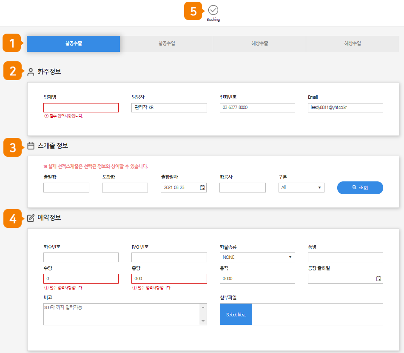Click the red schedule notice text
The width and height of the screenshot is (404, 353).
96,166
